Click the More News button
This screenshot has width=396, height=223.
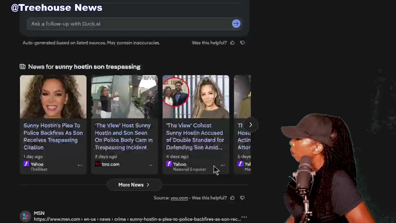[x=134, y=185]
